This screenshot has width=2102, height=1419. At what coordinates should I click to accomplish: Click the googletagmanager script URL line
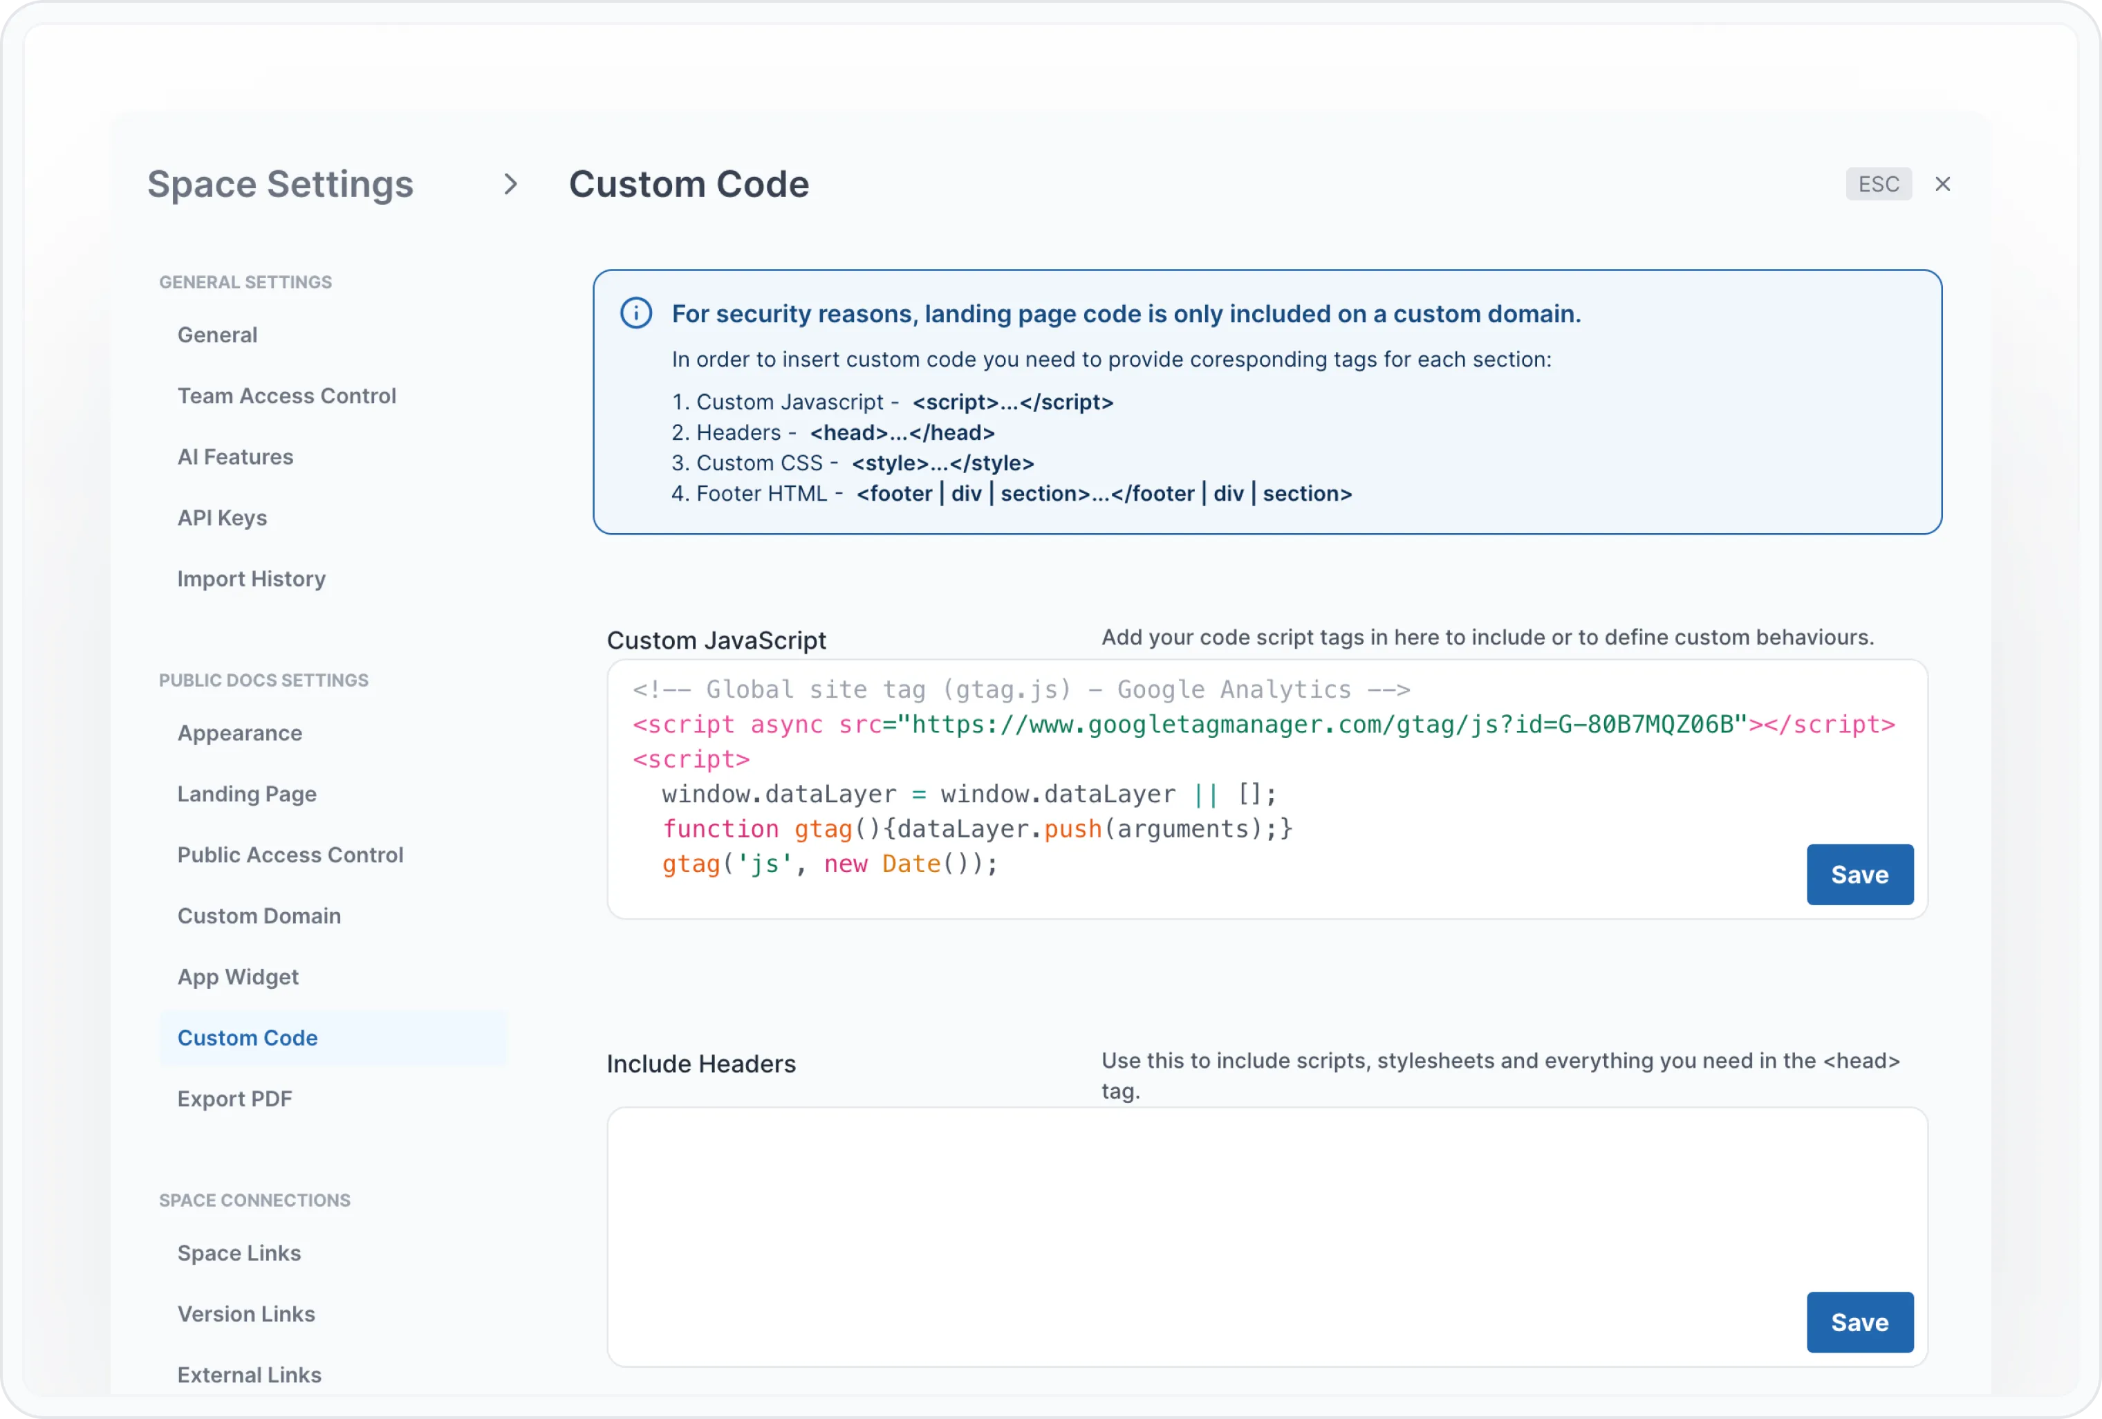tap(1263, 725)
